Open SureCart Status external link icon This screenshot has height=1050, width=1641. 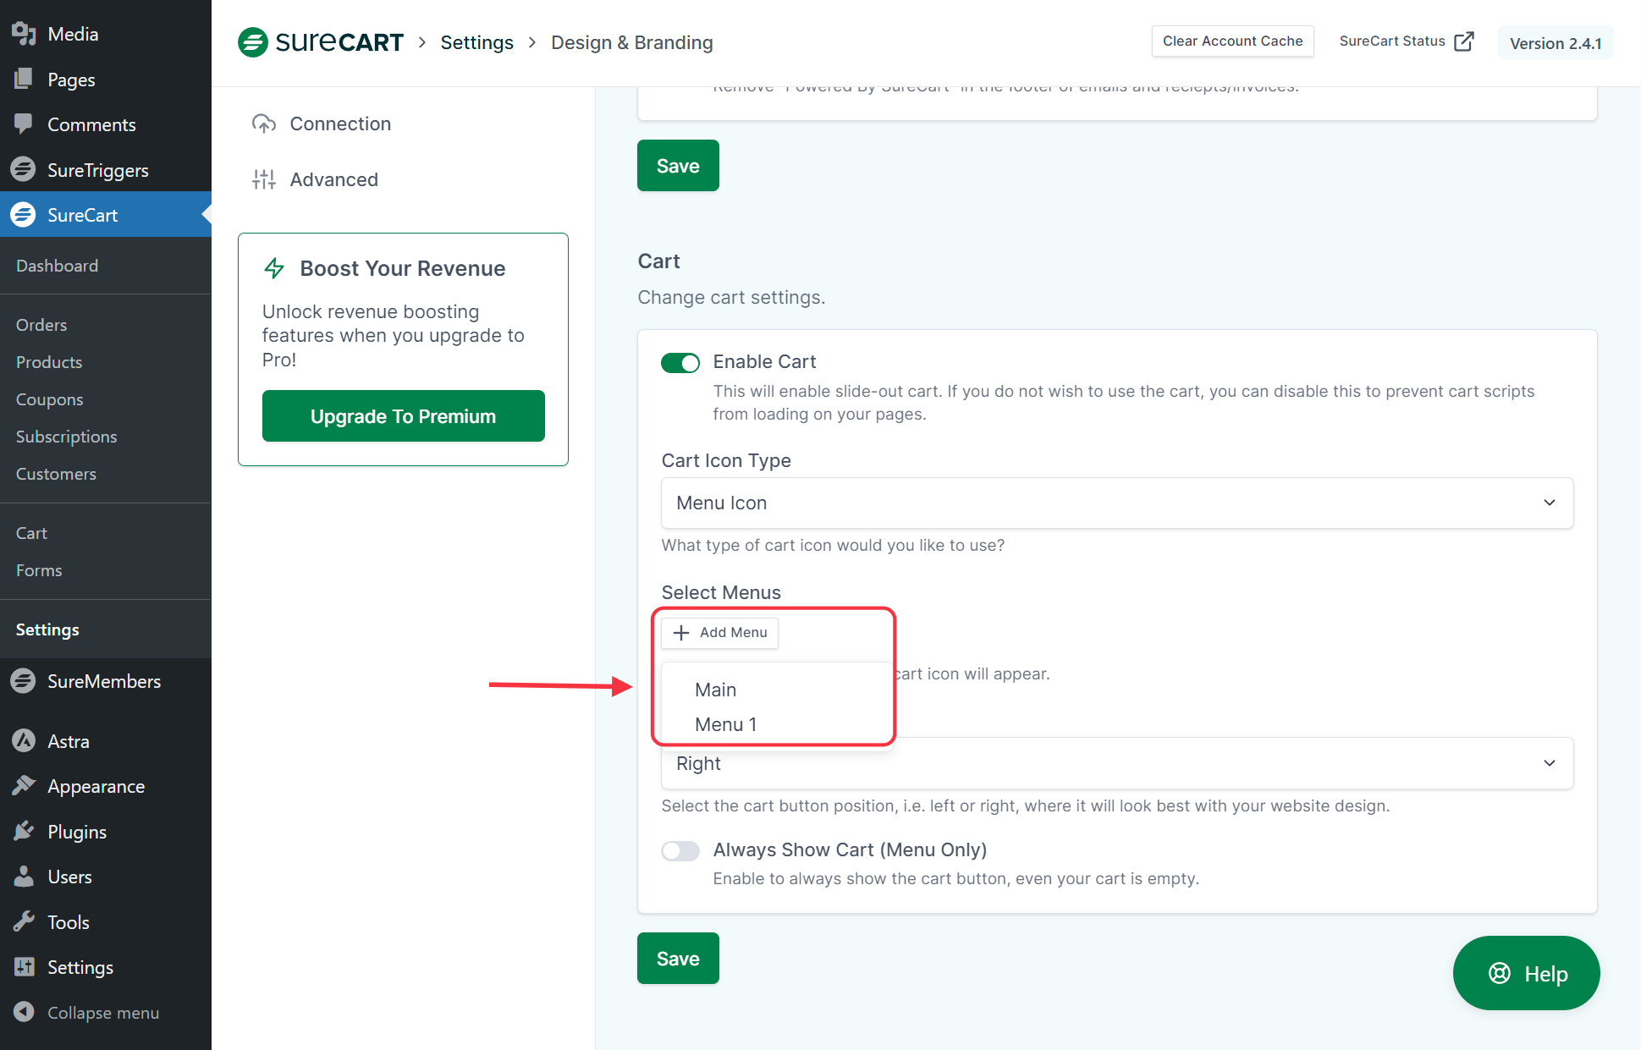point(1463,41)
